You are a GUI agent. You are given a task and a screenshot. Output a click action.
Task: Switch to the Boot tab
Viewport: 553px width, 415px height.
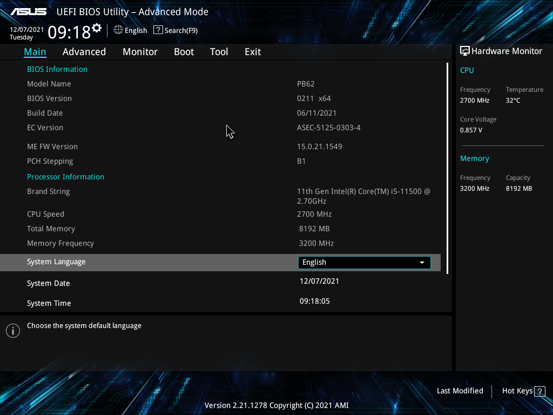pos(184,52)
